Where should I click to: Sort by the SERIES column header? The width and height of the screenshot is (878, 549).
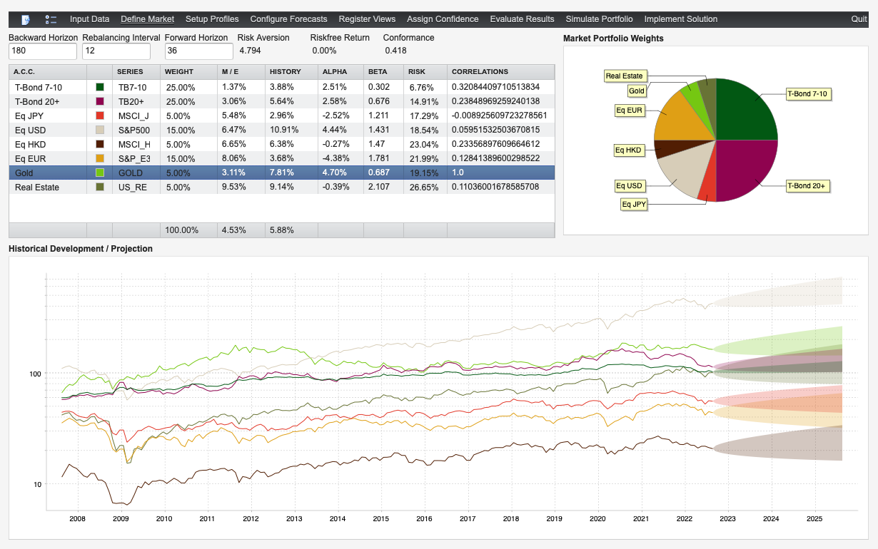point(136,72)
